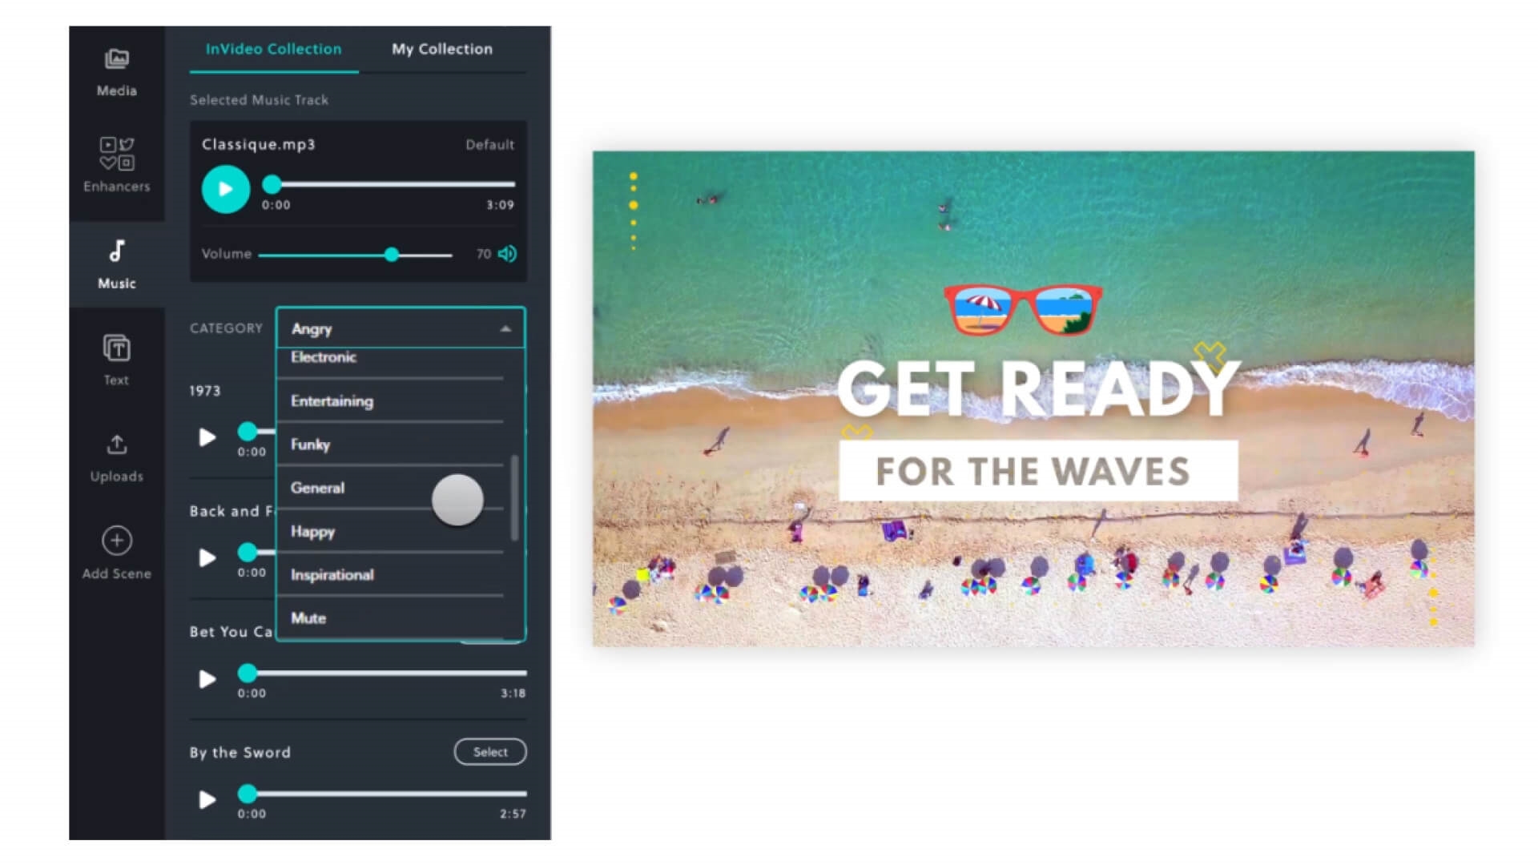Switch to My Collection tab

pos(441,49)
